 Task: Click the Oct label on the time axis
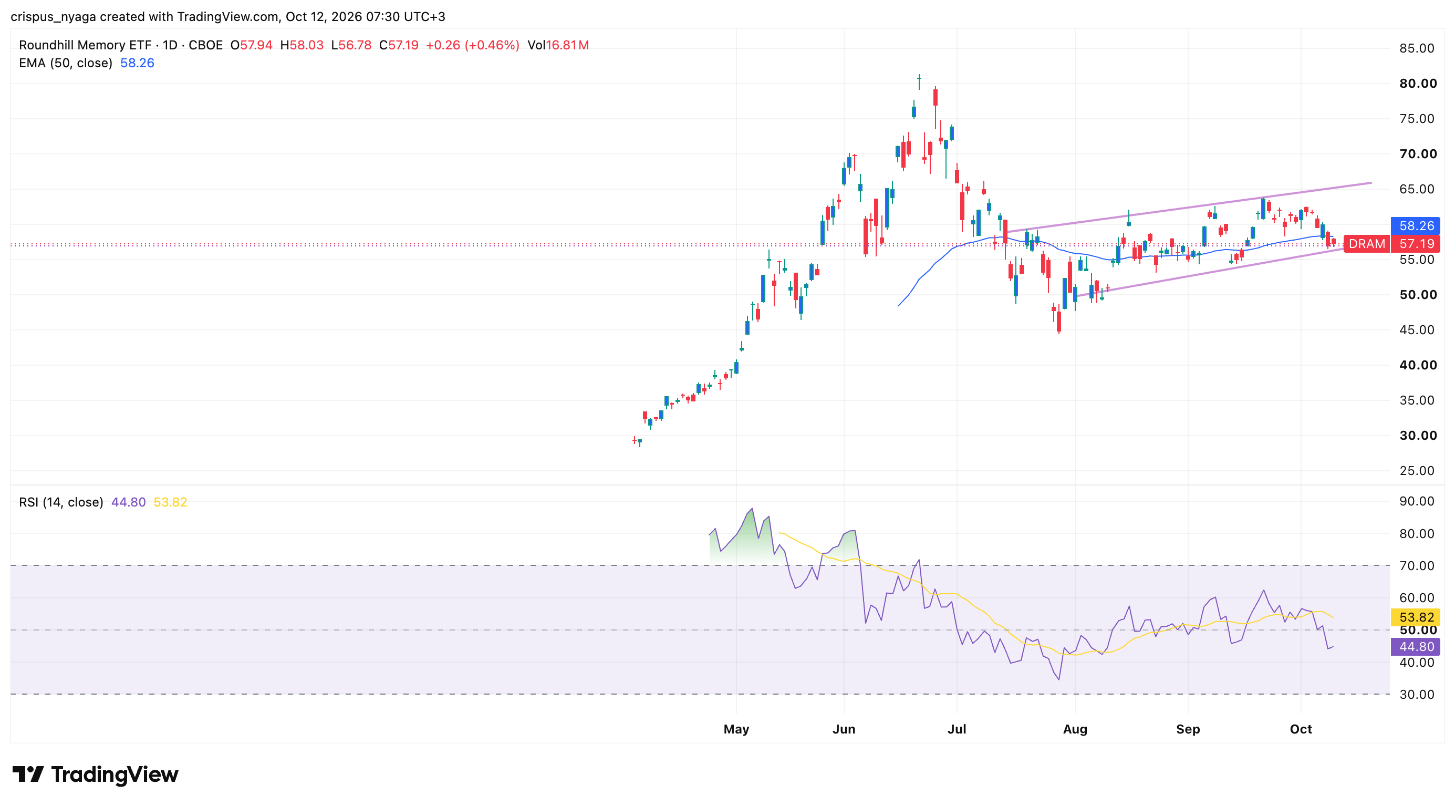[1301, 729]
